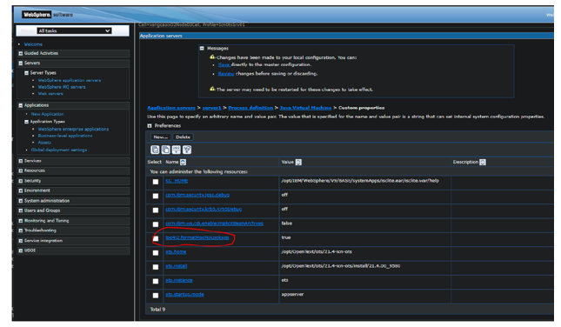Open the ots.home property link
Viewport: 561px width, 327px height.
pos(176,252)
